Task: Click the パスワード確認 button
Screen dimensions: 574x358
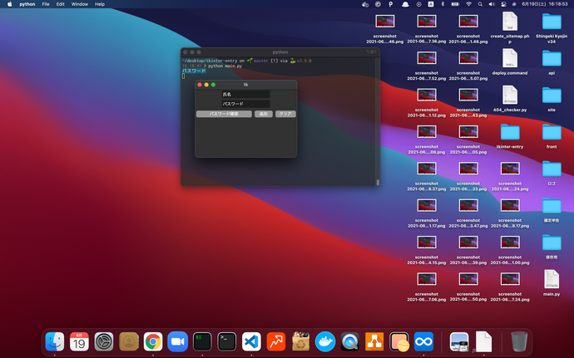Action: click(x=224, y=114)
